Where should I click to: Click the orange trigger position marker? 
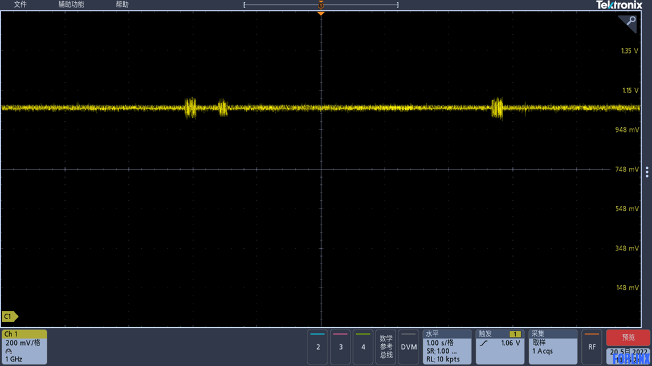(x=321, y=14)
